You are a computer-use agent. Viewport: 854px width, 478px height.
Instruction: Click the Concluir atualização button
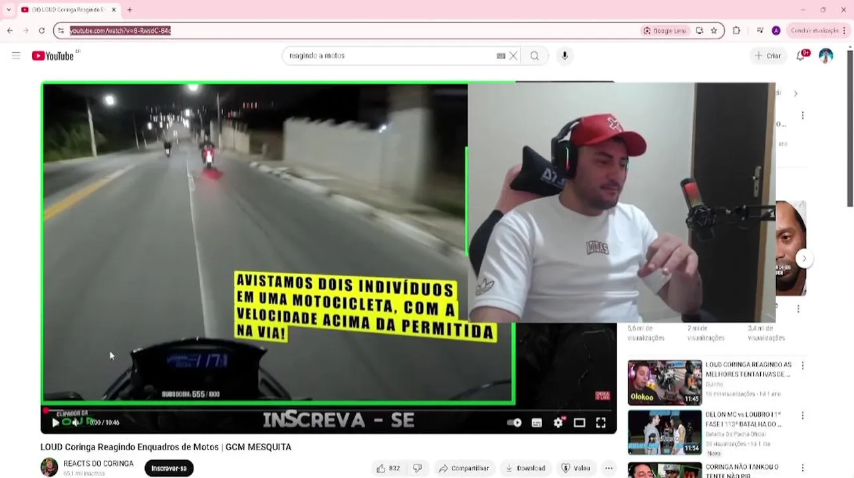pyautogui.click(x=817, y=31)
